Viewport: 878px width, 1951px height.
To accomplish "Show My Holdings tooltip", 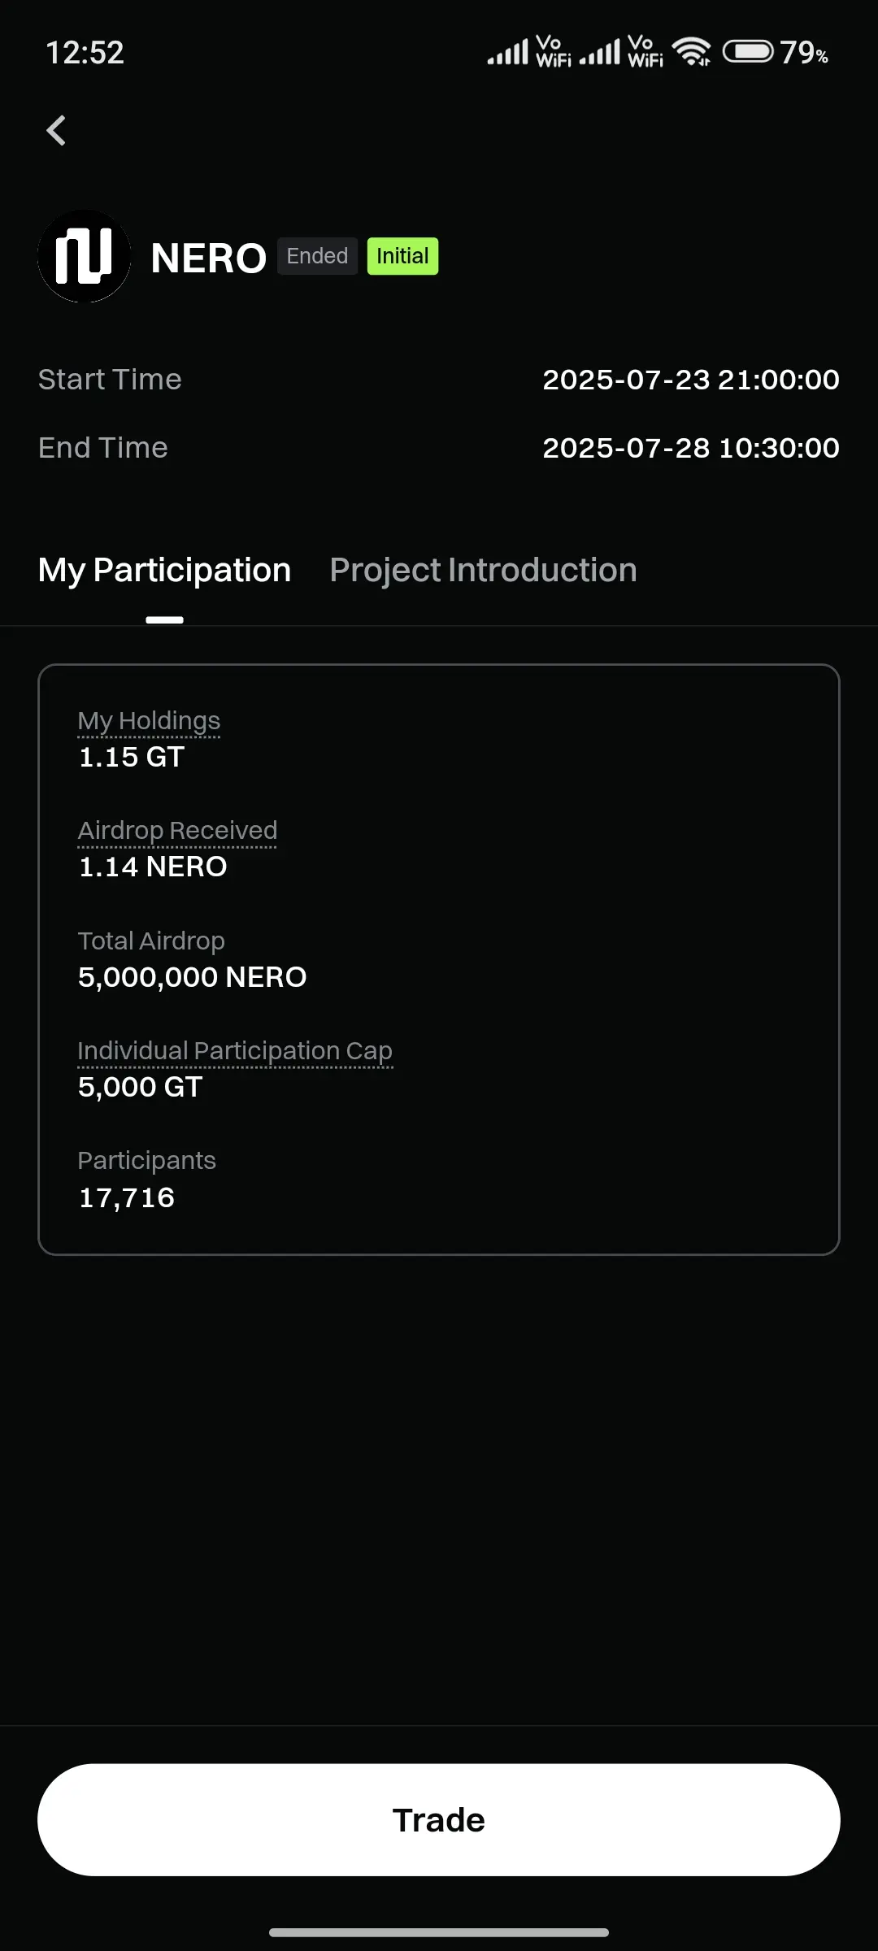I will 149,721.
